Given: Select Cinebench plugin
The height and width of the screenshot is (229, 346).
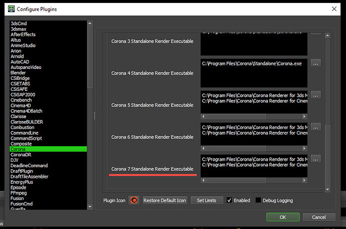Looking at the screenshot, I should point(48,100).
